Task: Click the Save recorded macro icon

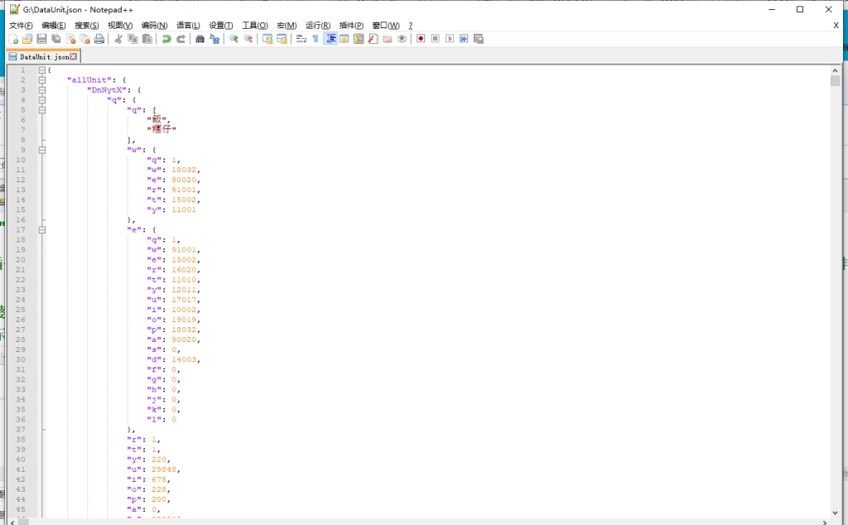Action: click(x=479, y=39)
